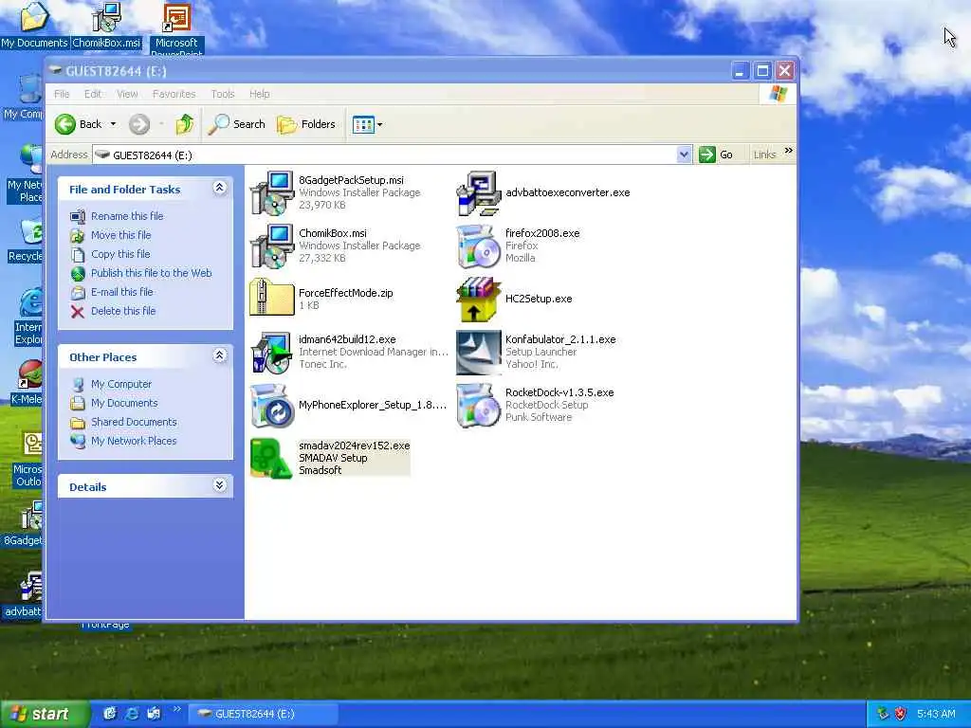Open the File menu

coord(62,94)
